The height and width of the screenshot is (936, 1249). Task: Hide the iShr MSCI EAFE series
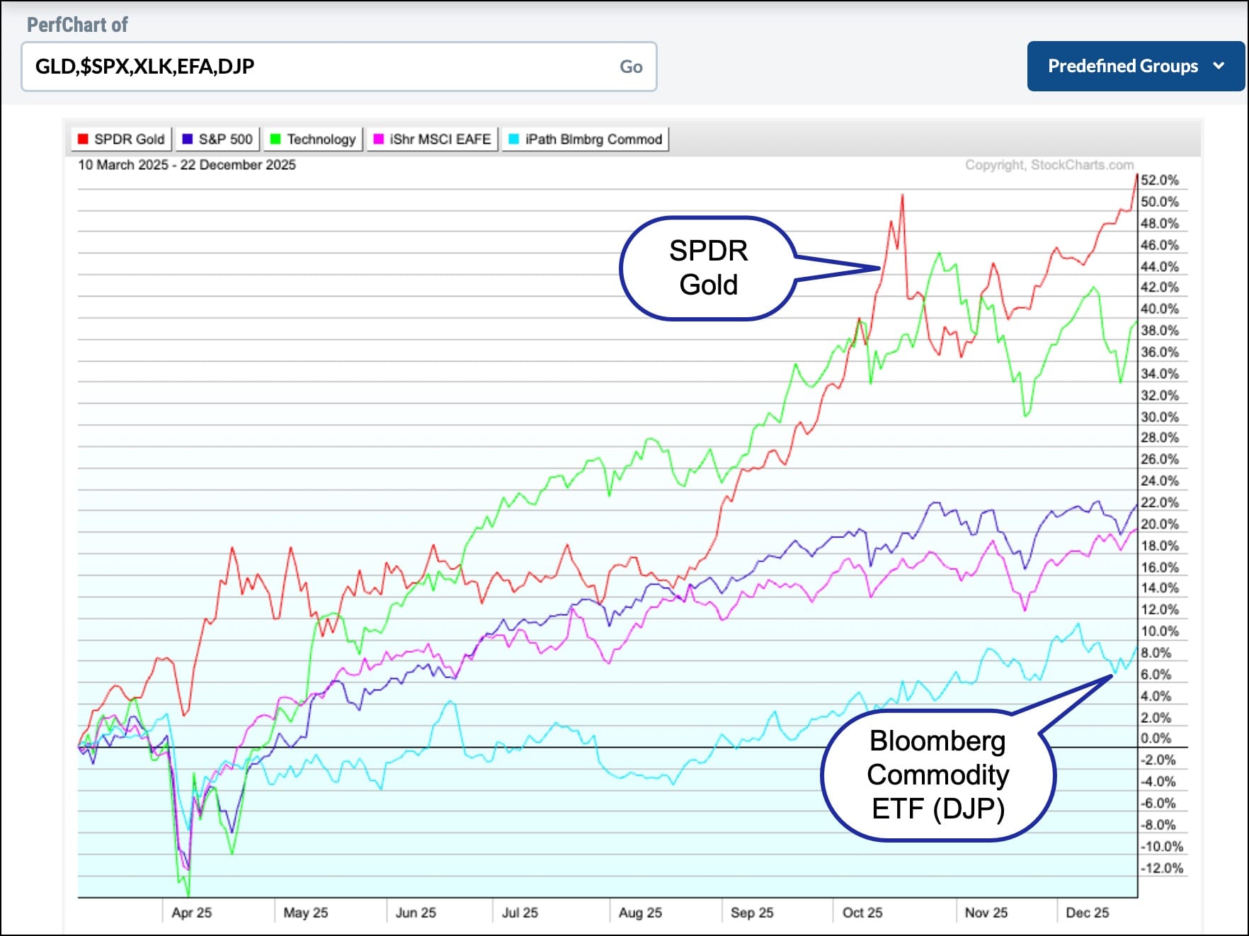[433, 139]
